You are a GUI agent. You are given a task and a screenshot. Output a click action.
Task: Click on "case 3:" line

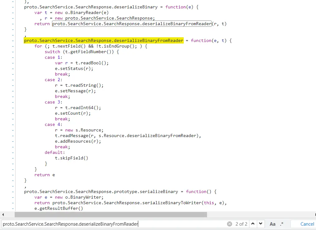(x=54, y=102)
